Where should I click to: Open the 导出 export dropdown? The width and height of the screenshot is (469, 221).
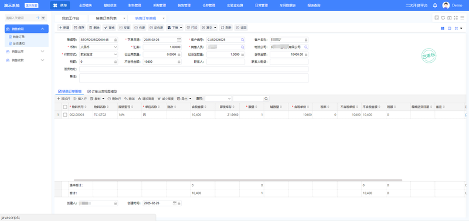click(184, 98)
